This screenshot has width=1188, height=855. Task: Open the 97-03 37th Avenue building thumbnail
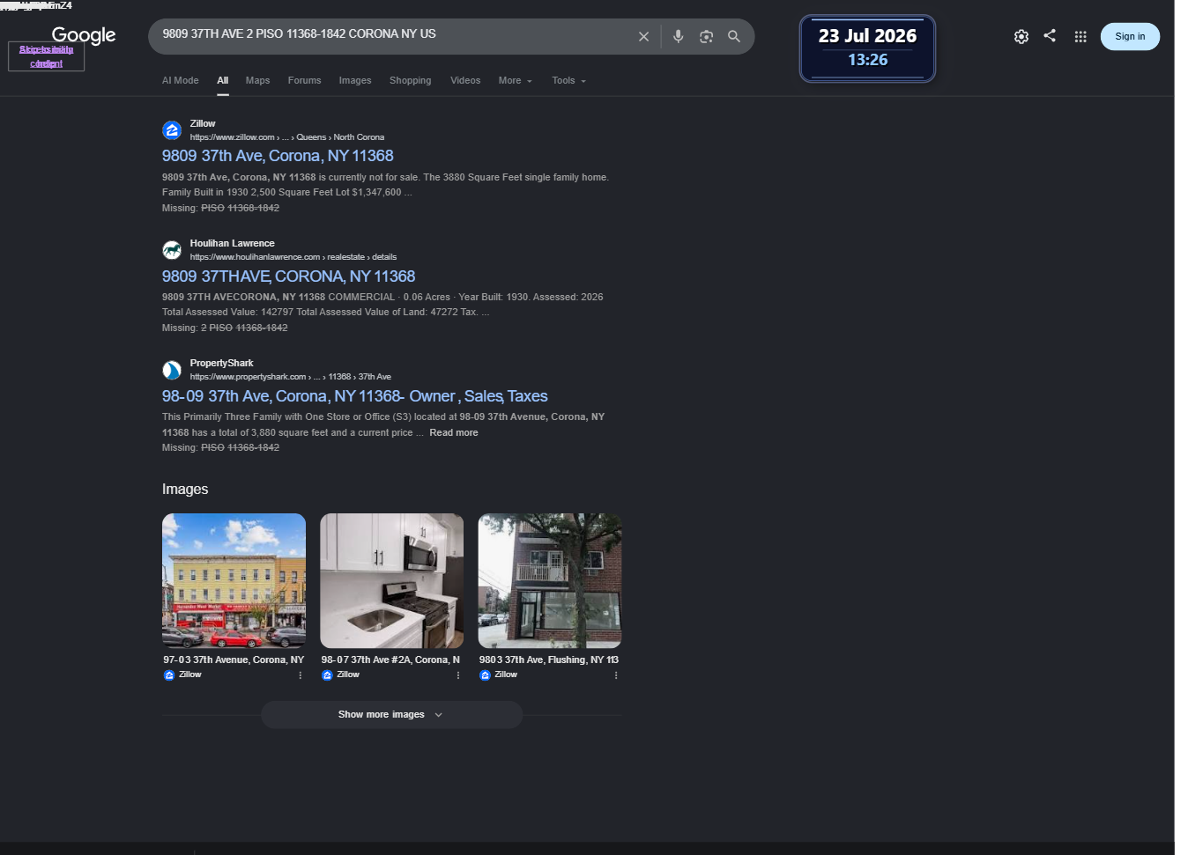[x=234, y=581]
